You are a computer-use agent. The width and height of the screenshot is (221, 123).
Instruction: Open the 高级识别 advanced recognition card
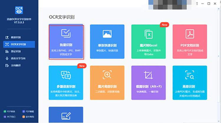coord(190,83)
